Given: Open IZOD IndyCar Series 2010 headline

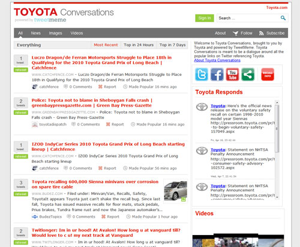Looking at the screenshot, I should 108,147.
